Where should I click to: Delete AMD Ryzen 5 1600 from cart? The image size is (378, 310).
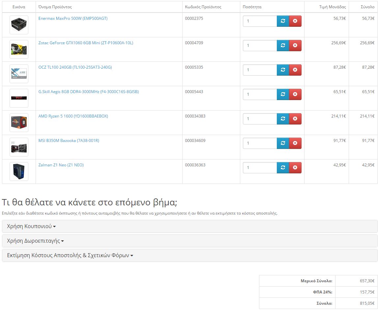pos(295,119)
